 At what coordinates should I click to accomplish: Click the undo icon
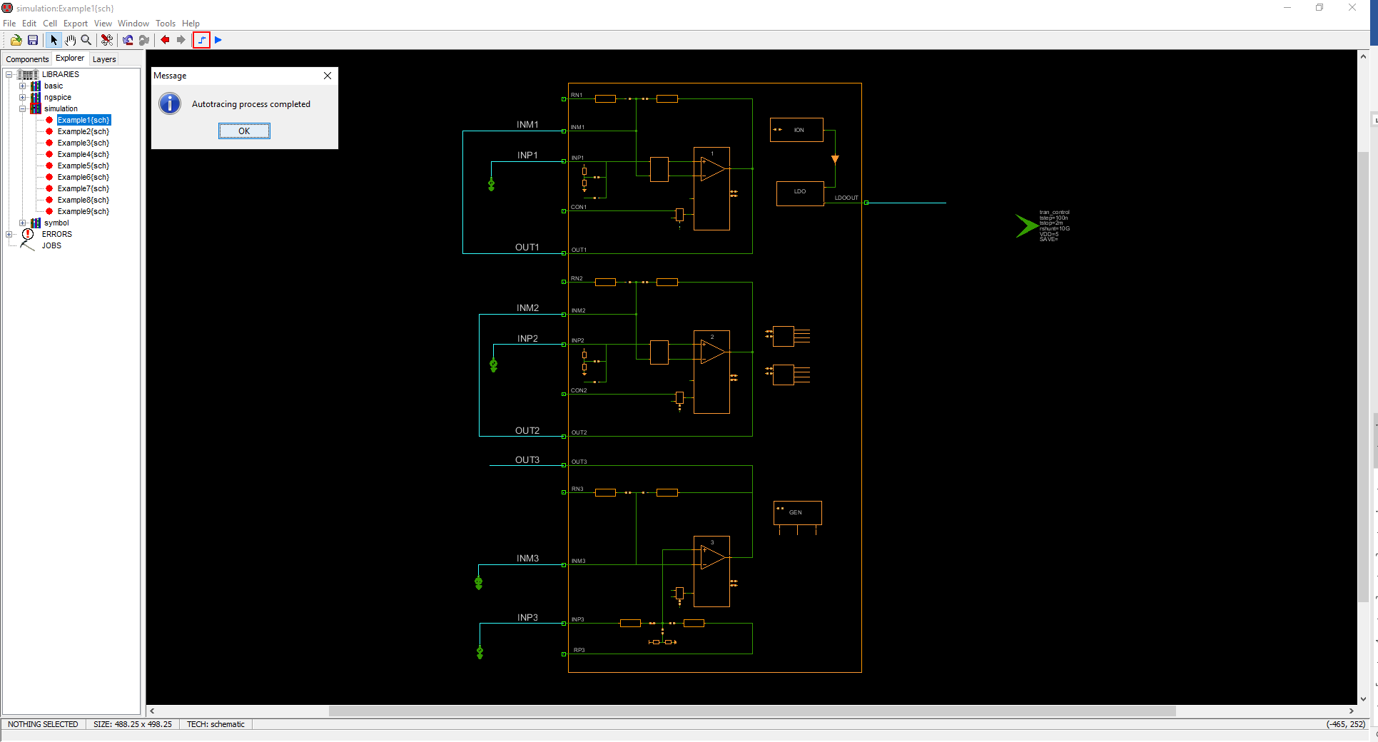coord(128,40)
